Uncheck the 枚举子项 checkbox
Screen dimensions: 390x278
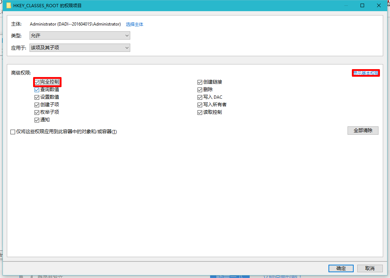tap(37, 112)
